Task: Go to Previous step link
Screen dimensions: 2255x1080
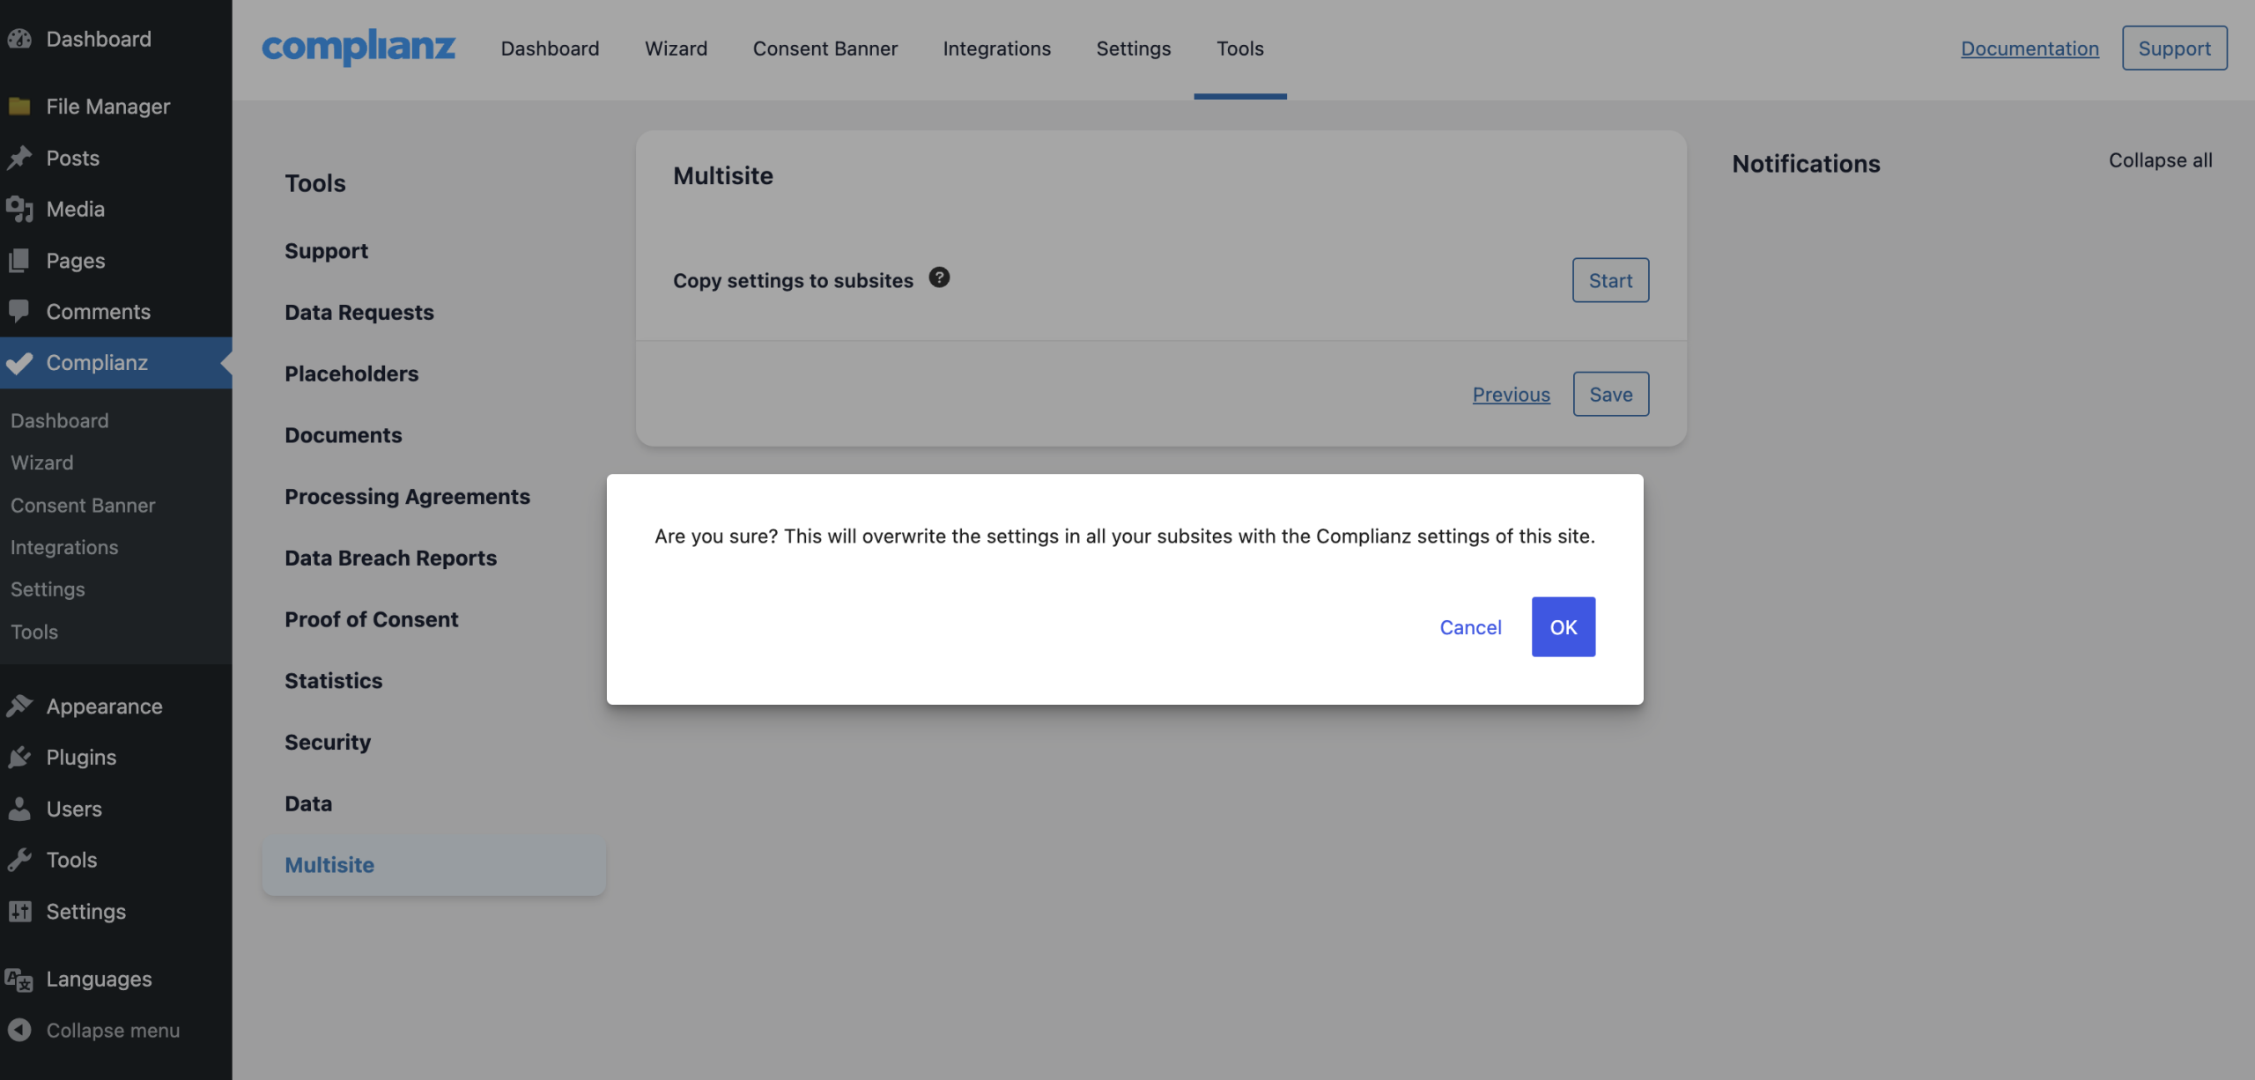Action: point(1511,394)
